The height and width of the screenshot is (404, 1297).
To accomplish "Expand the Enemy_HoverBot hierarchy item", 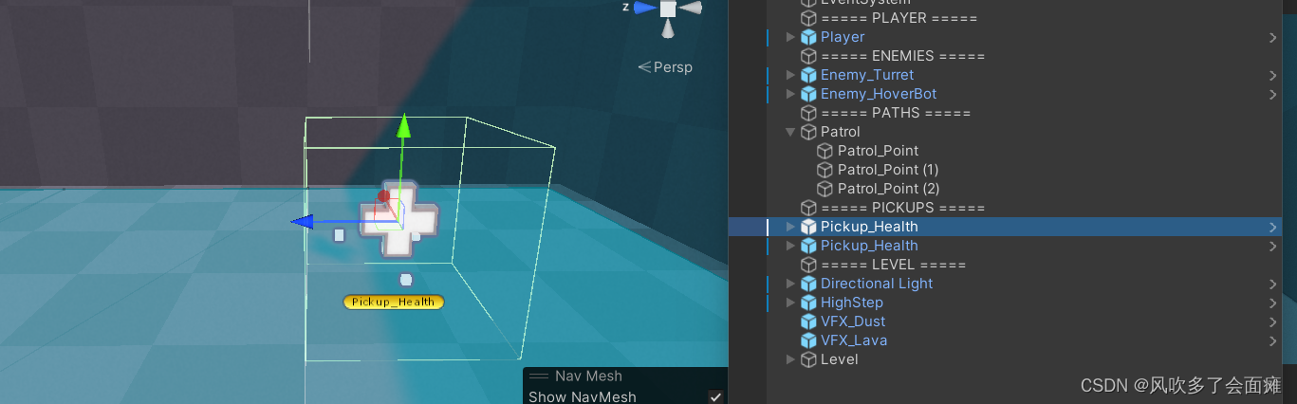I will [x=790, y=94].
